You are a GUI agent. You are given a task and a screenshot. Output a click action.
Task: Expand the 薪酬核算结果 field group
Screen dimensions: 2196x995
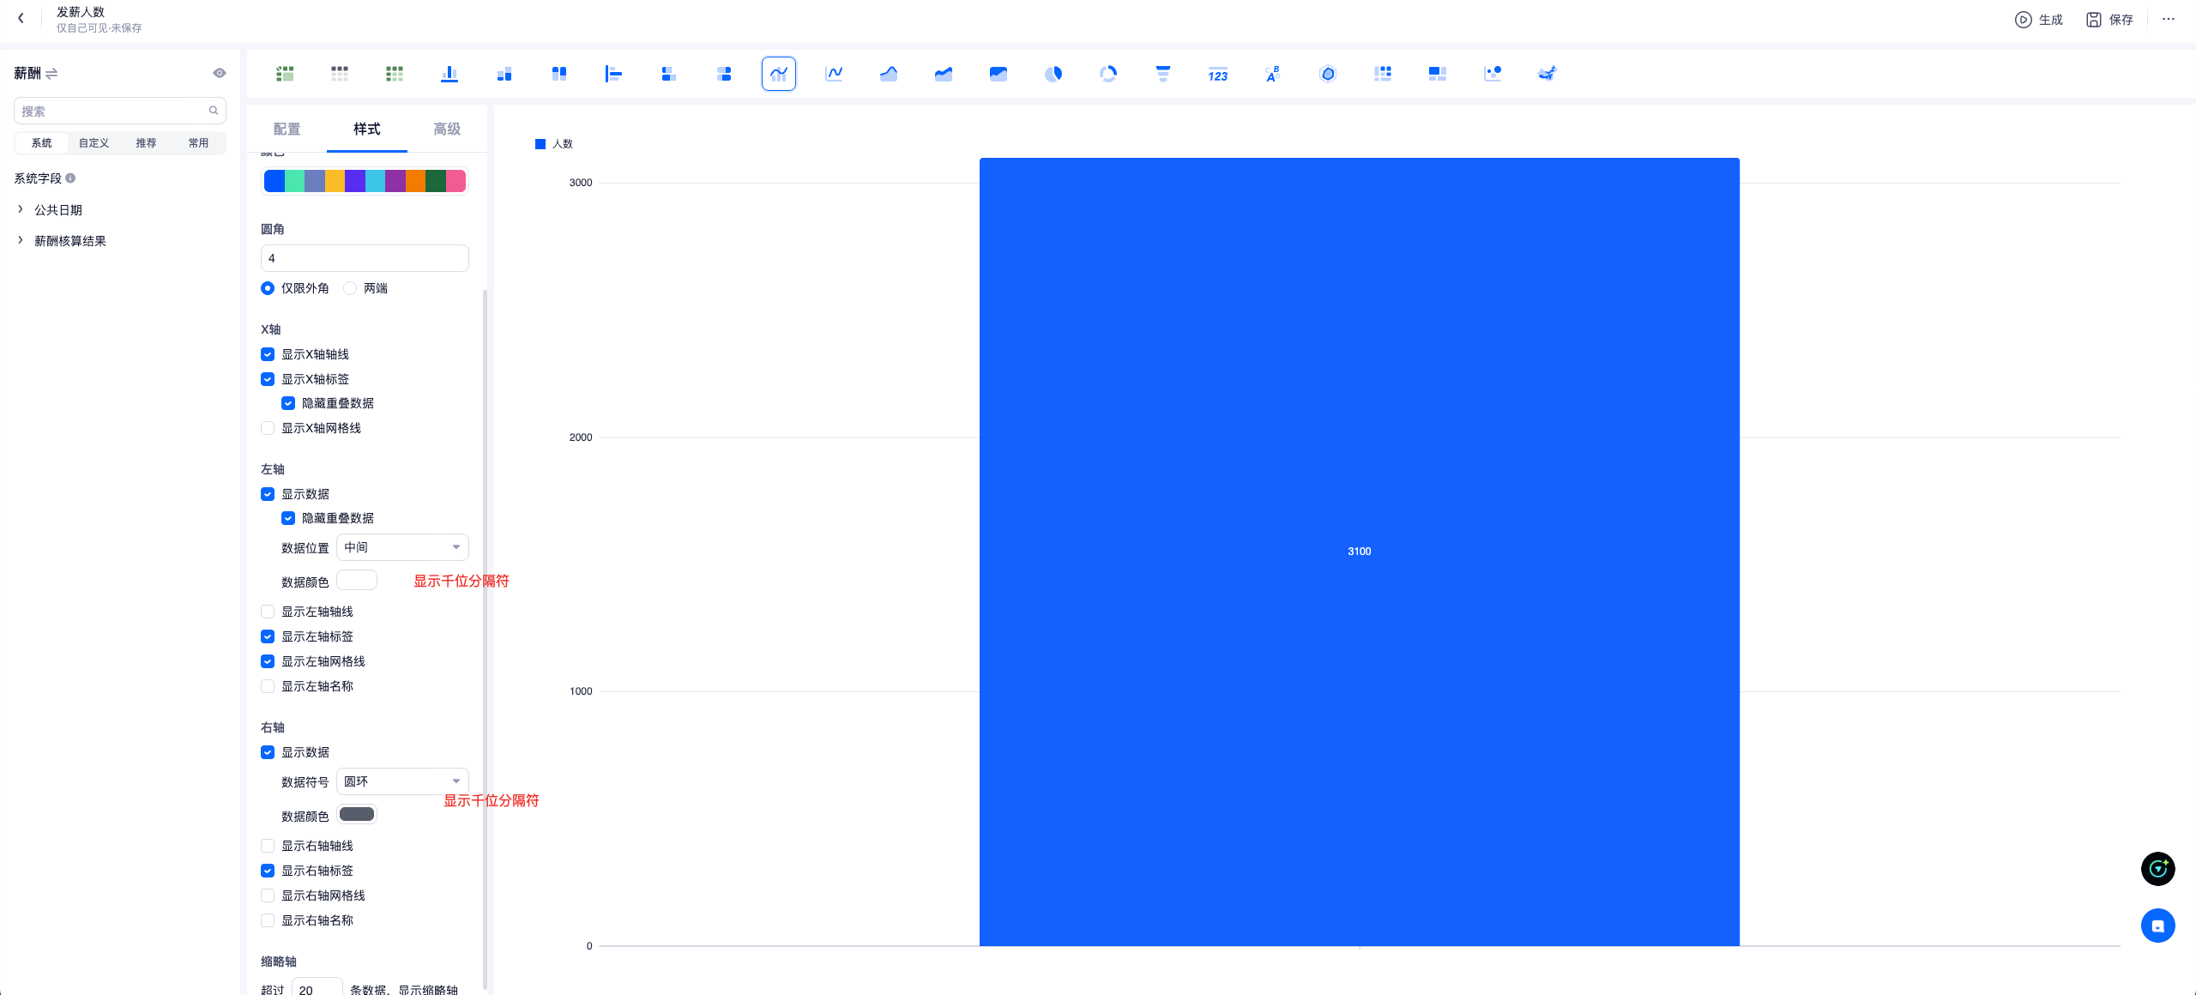tap(21, 240)
